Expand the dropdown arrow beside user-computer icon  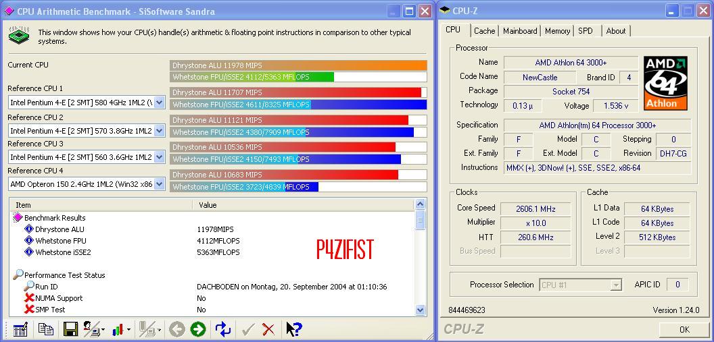(x=103, y=330)
